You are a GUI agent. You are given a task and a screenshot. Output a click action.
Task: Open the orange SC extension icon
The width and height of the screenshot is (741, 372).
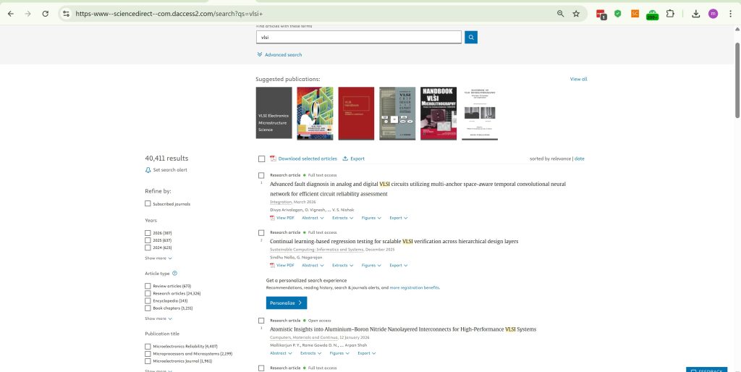coord(635,14)
